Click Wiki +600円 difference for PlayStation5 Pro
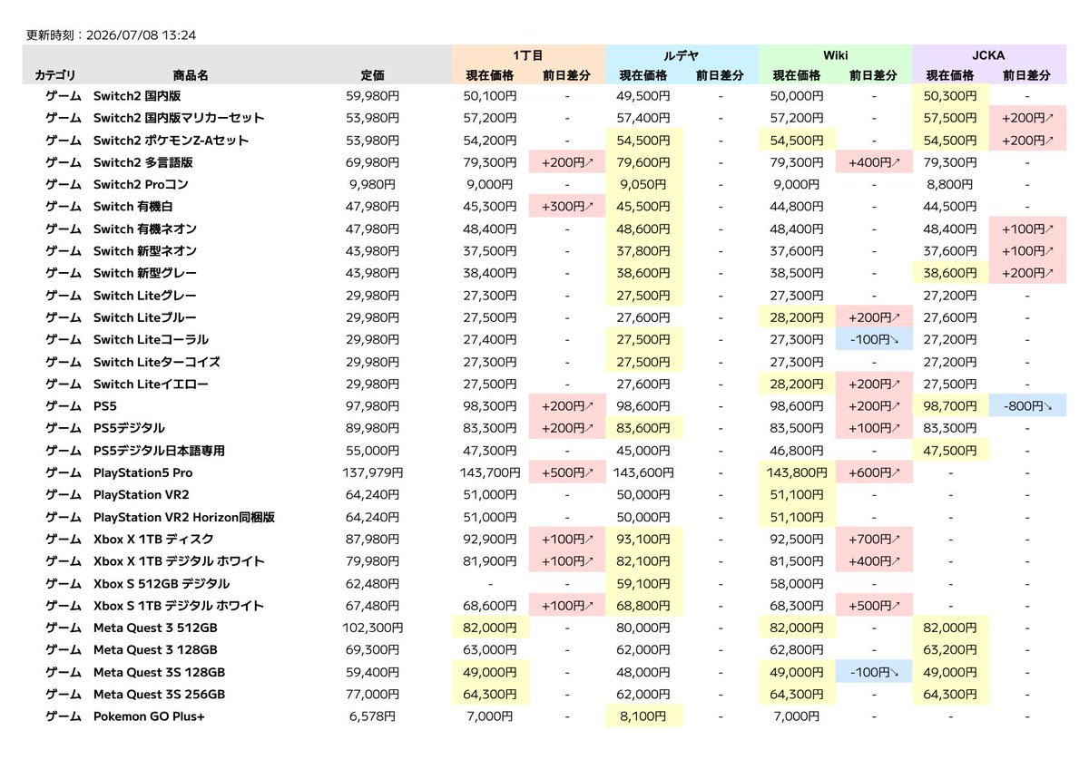Viewport: 1089px width, 769px height. (x=874, y=472)
